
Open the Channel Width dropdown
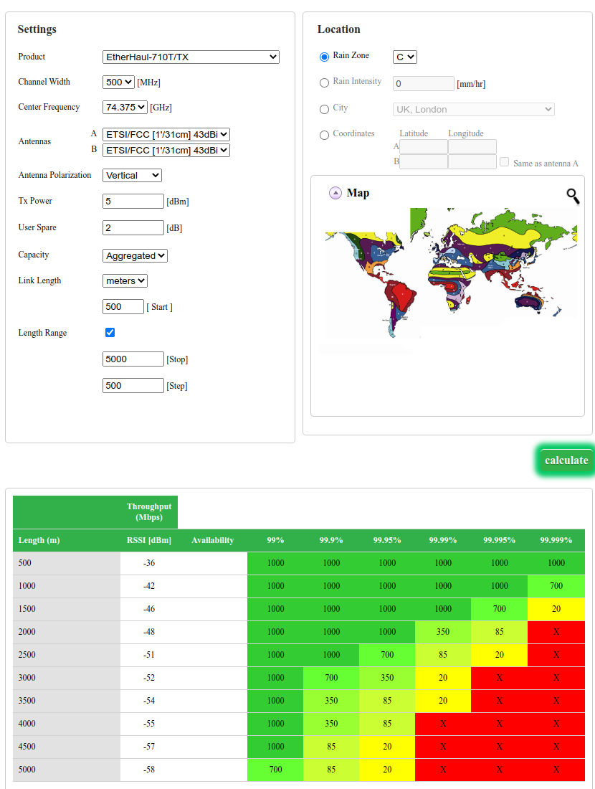[118, 82]
